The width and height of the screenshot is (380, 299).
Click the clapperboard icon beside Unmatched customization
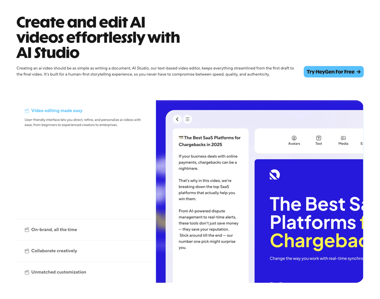[27, 272]
